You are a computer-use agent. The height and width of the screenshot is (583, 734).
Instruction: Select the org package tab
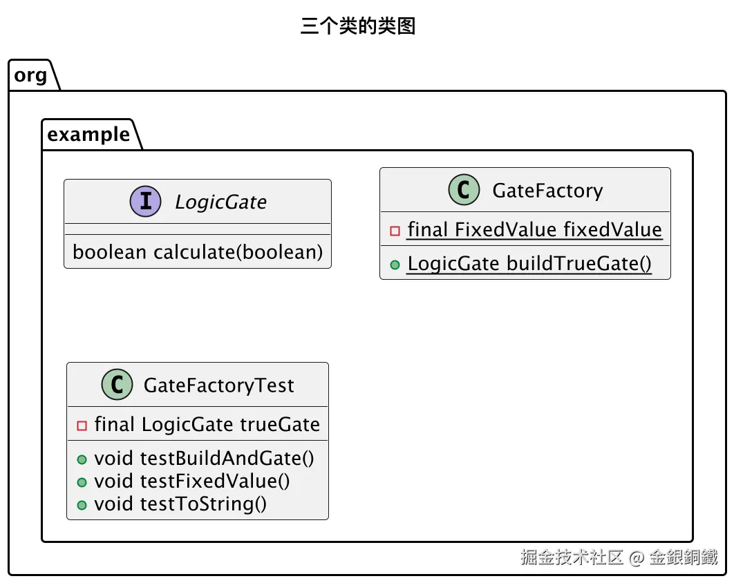(31, 75)
